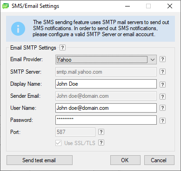Image resolution: width=181 pixels, height=171 pixels.
Task: Open the User Name help tooltip icon
Action: 162,108
